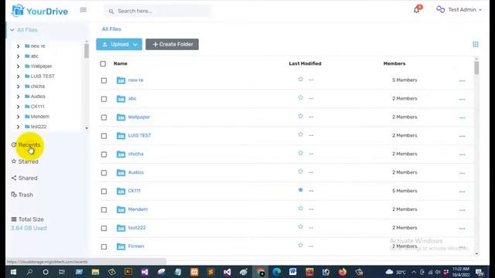Click the search magnifier icon
This screenshot has height=278, width=495.
[x=111, y=12]
